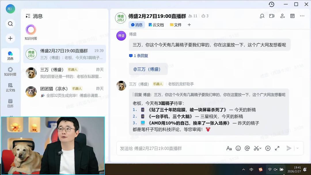Open search with the sidebar magnifier icon

[x=10, y=24]
